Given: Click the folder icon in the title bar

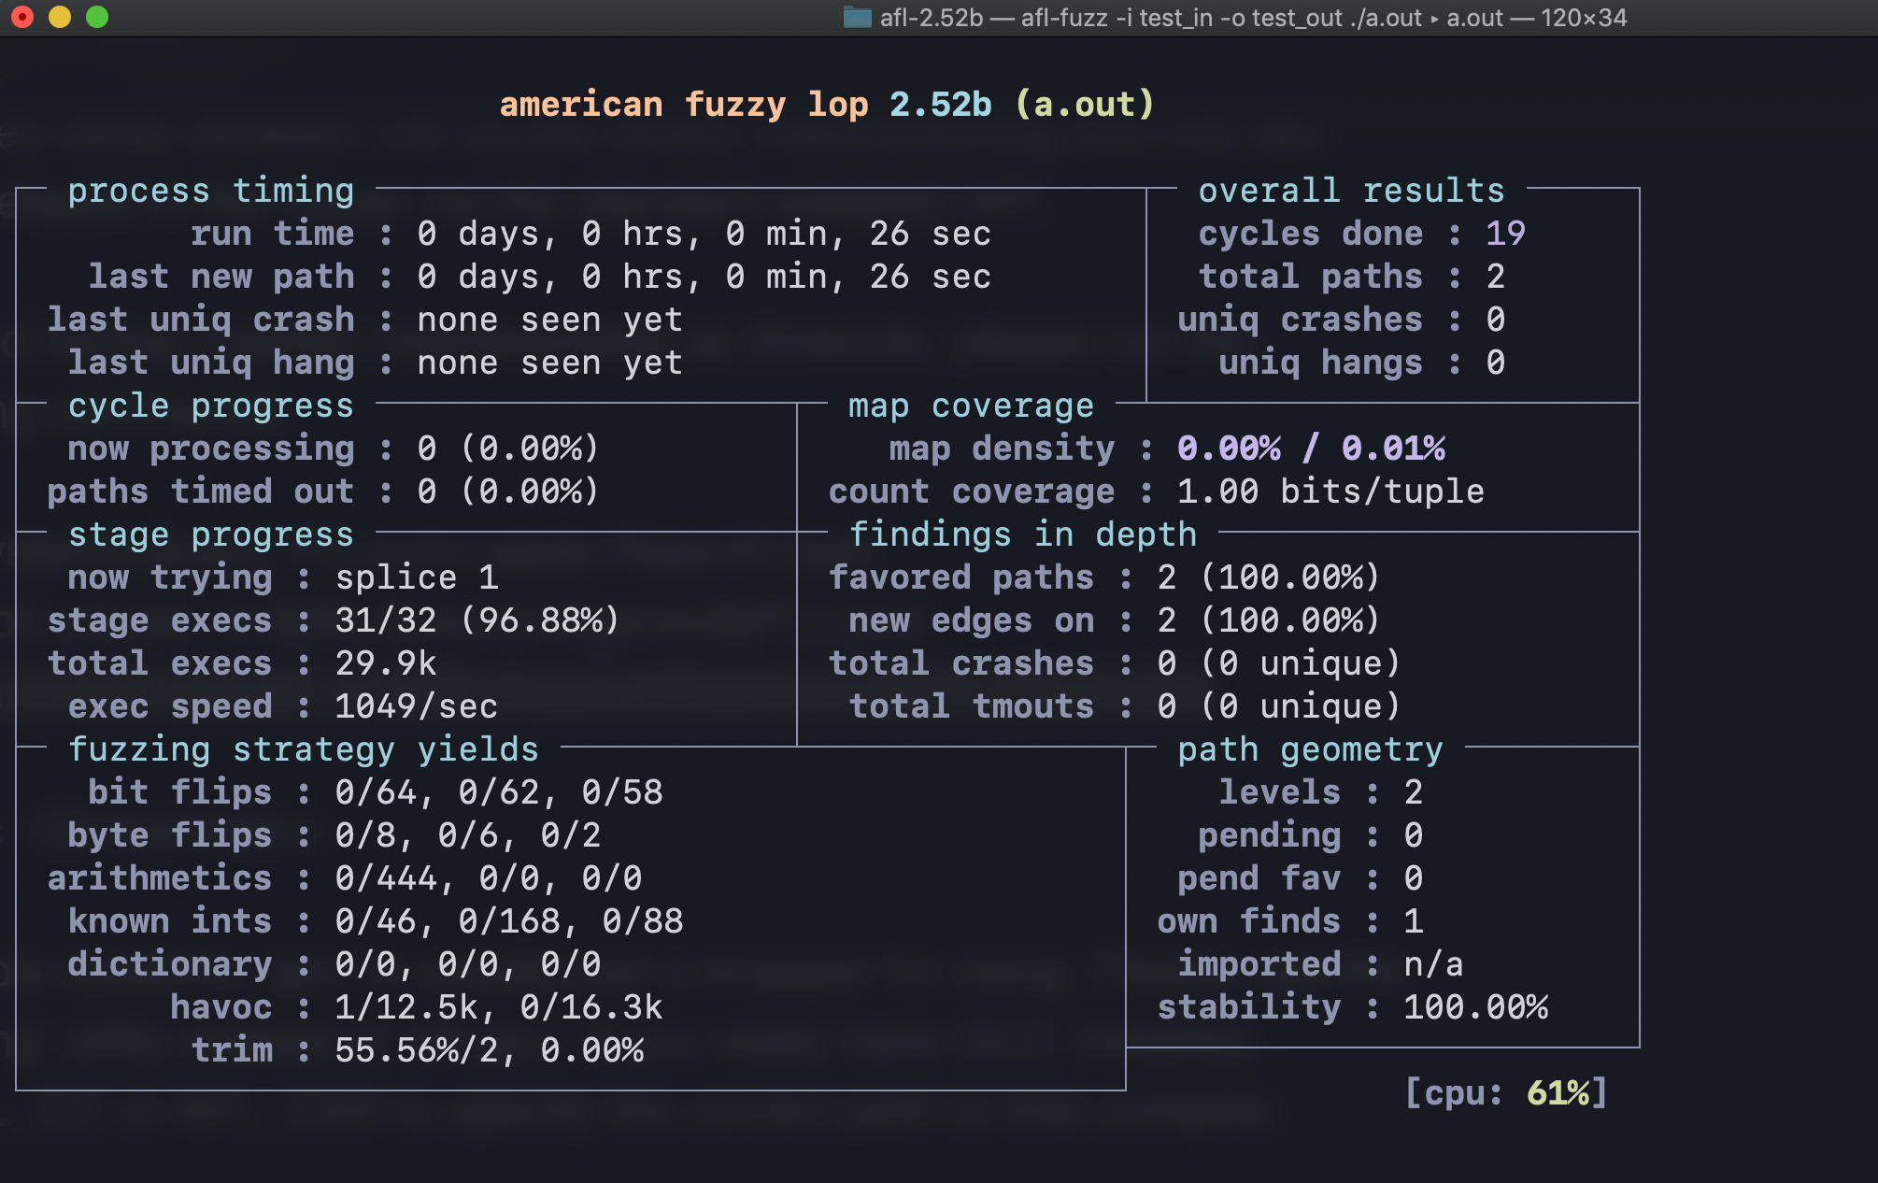Looking at the screenshot, I should 857,17.
